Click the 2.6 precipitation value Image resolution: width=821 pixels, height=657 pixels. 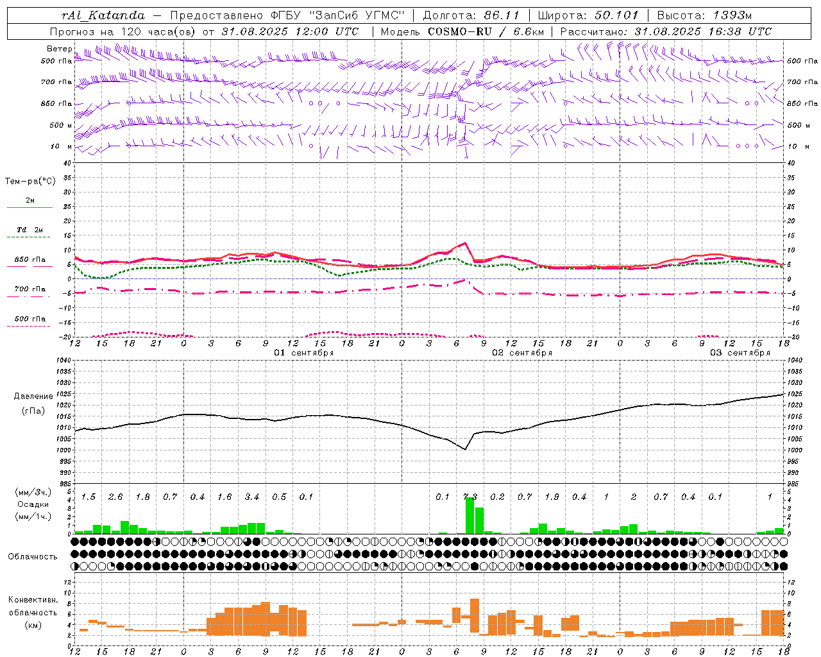115,497
